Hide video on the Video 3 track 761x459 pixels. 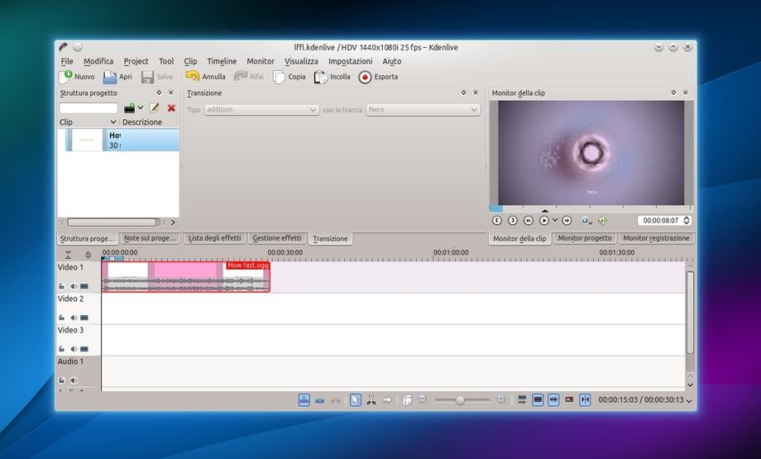click(x=84, y=349)
